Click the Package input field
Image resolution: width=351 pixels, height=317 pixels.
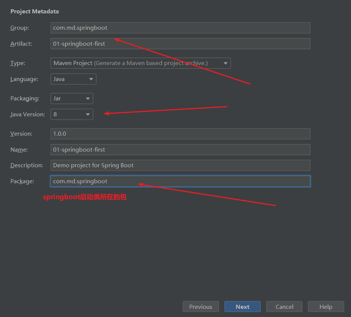click(x=180, y=181)
